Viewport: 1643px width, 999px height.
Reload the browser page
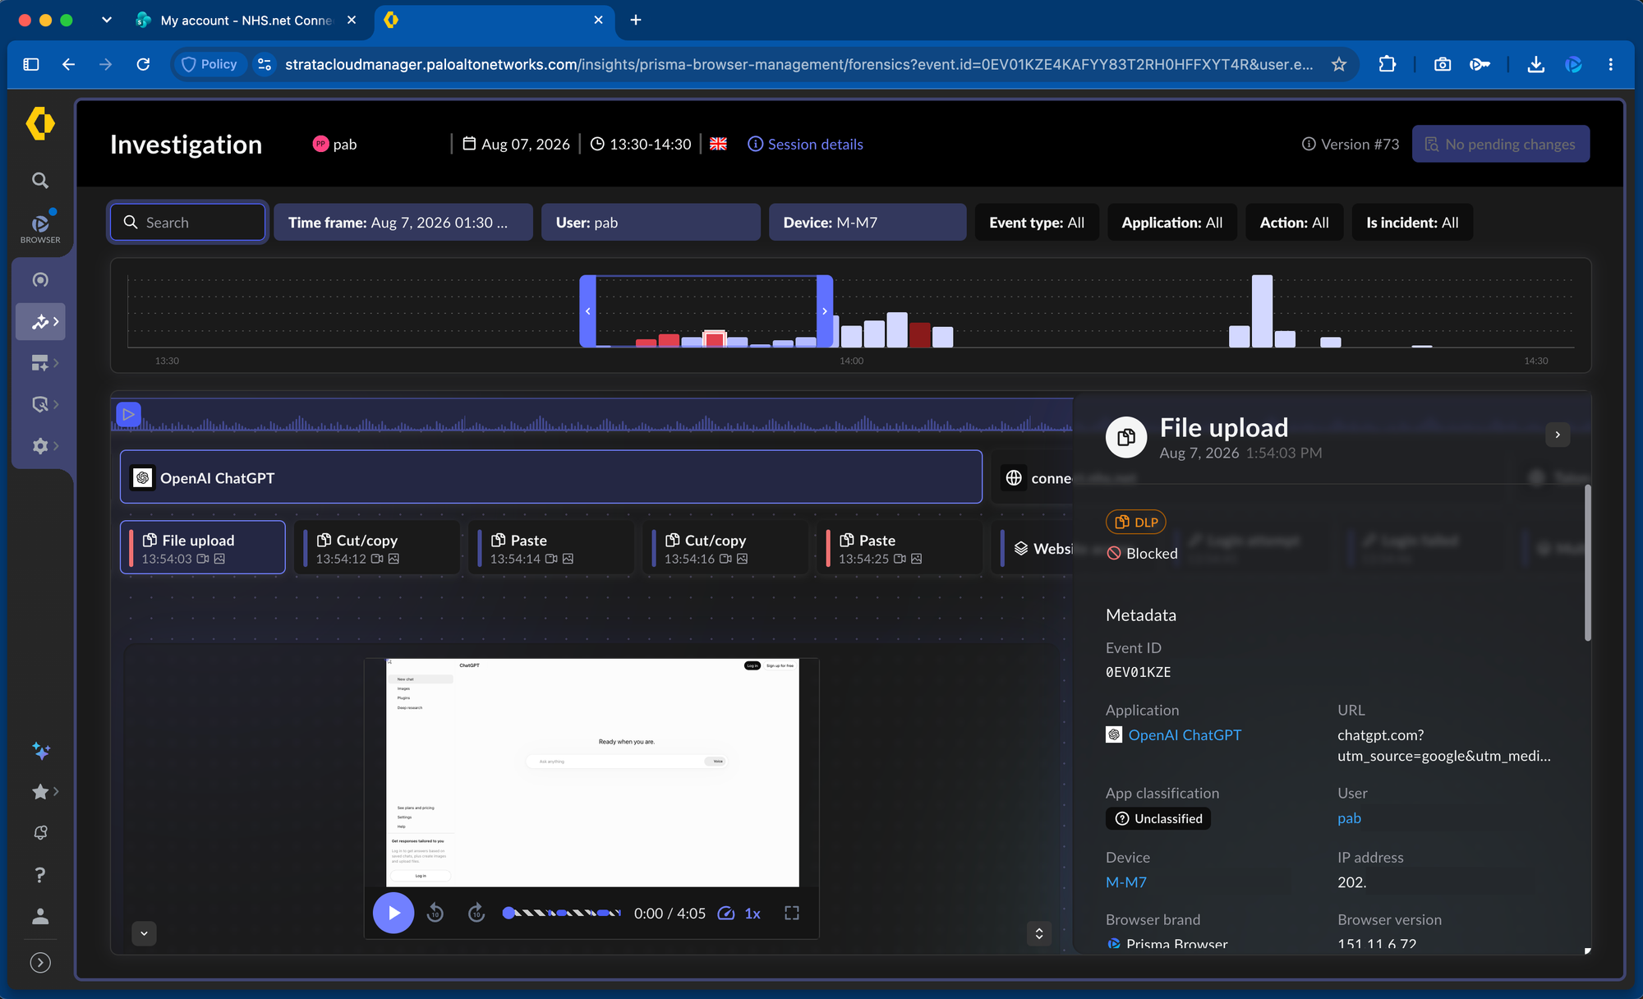(143, 64)
